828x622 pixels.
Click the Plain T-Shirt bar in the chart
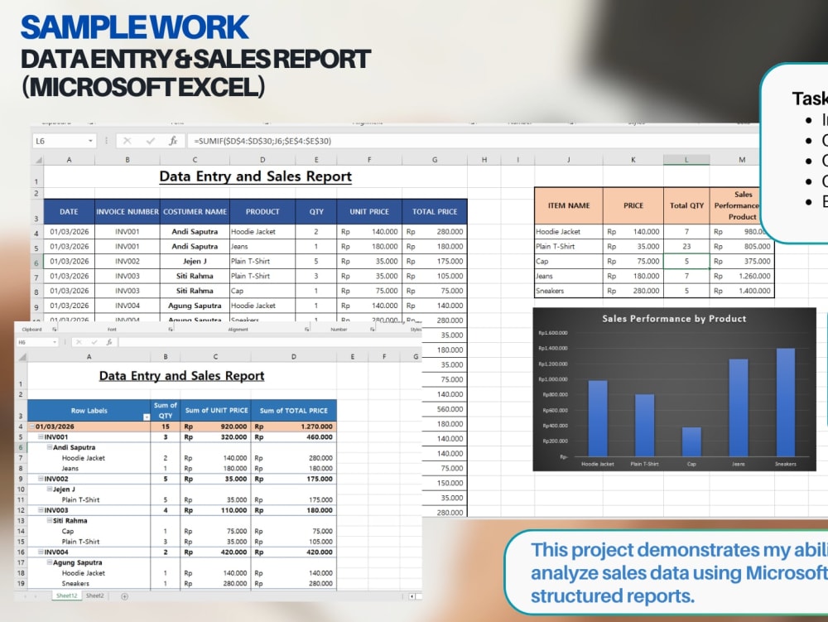(644, 425)
